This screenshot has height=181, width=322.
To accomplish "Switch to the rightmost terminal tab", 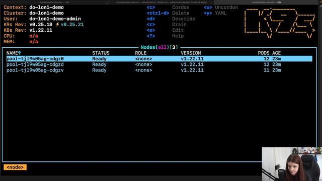I will [x=266, y=2].
